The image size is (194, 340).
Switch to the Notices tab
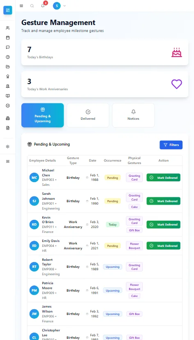133,115
